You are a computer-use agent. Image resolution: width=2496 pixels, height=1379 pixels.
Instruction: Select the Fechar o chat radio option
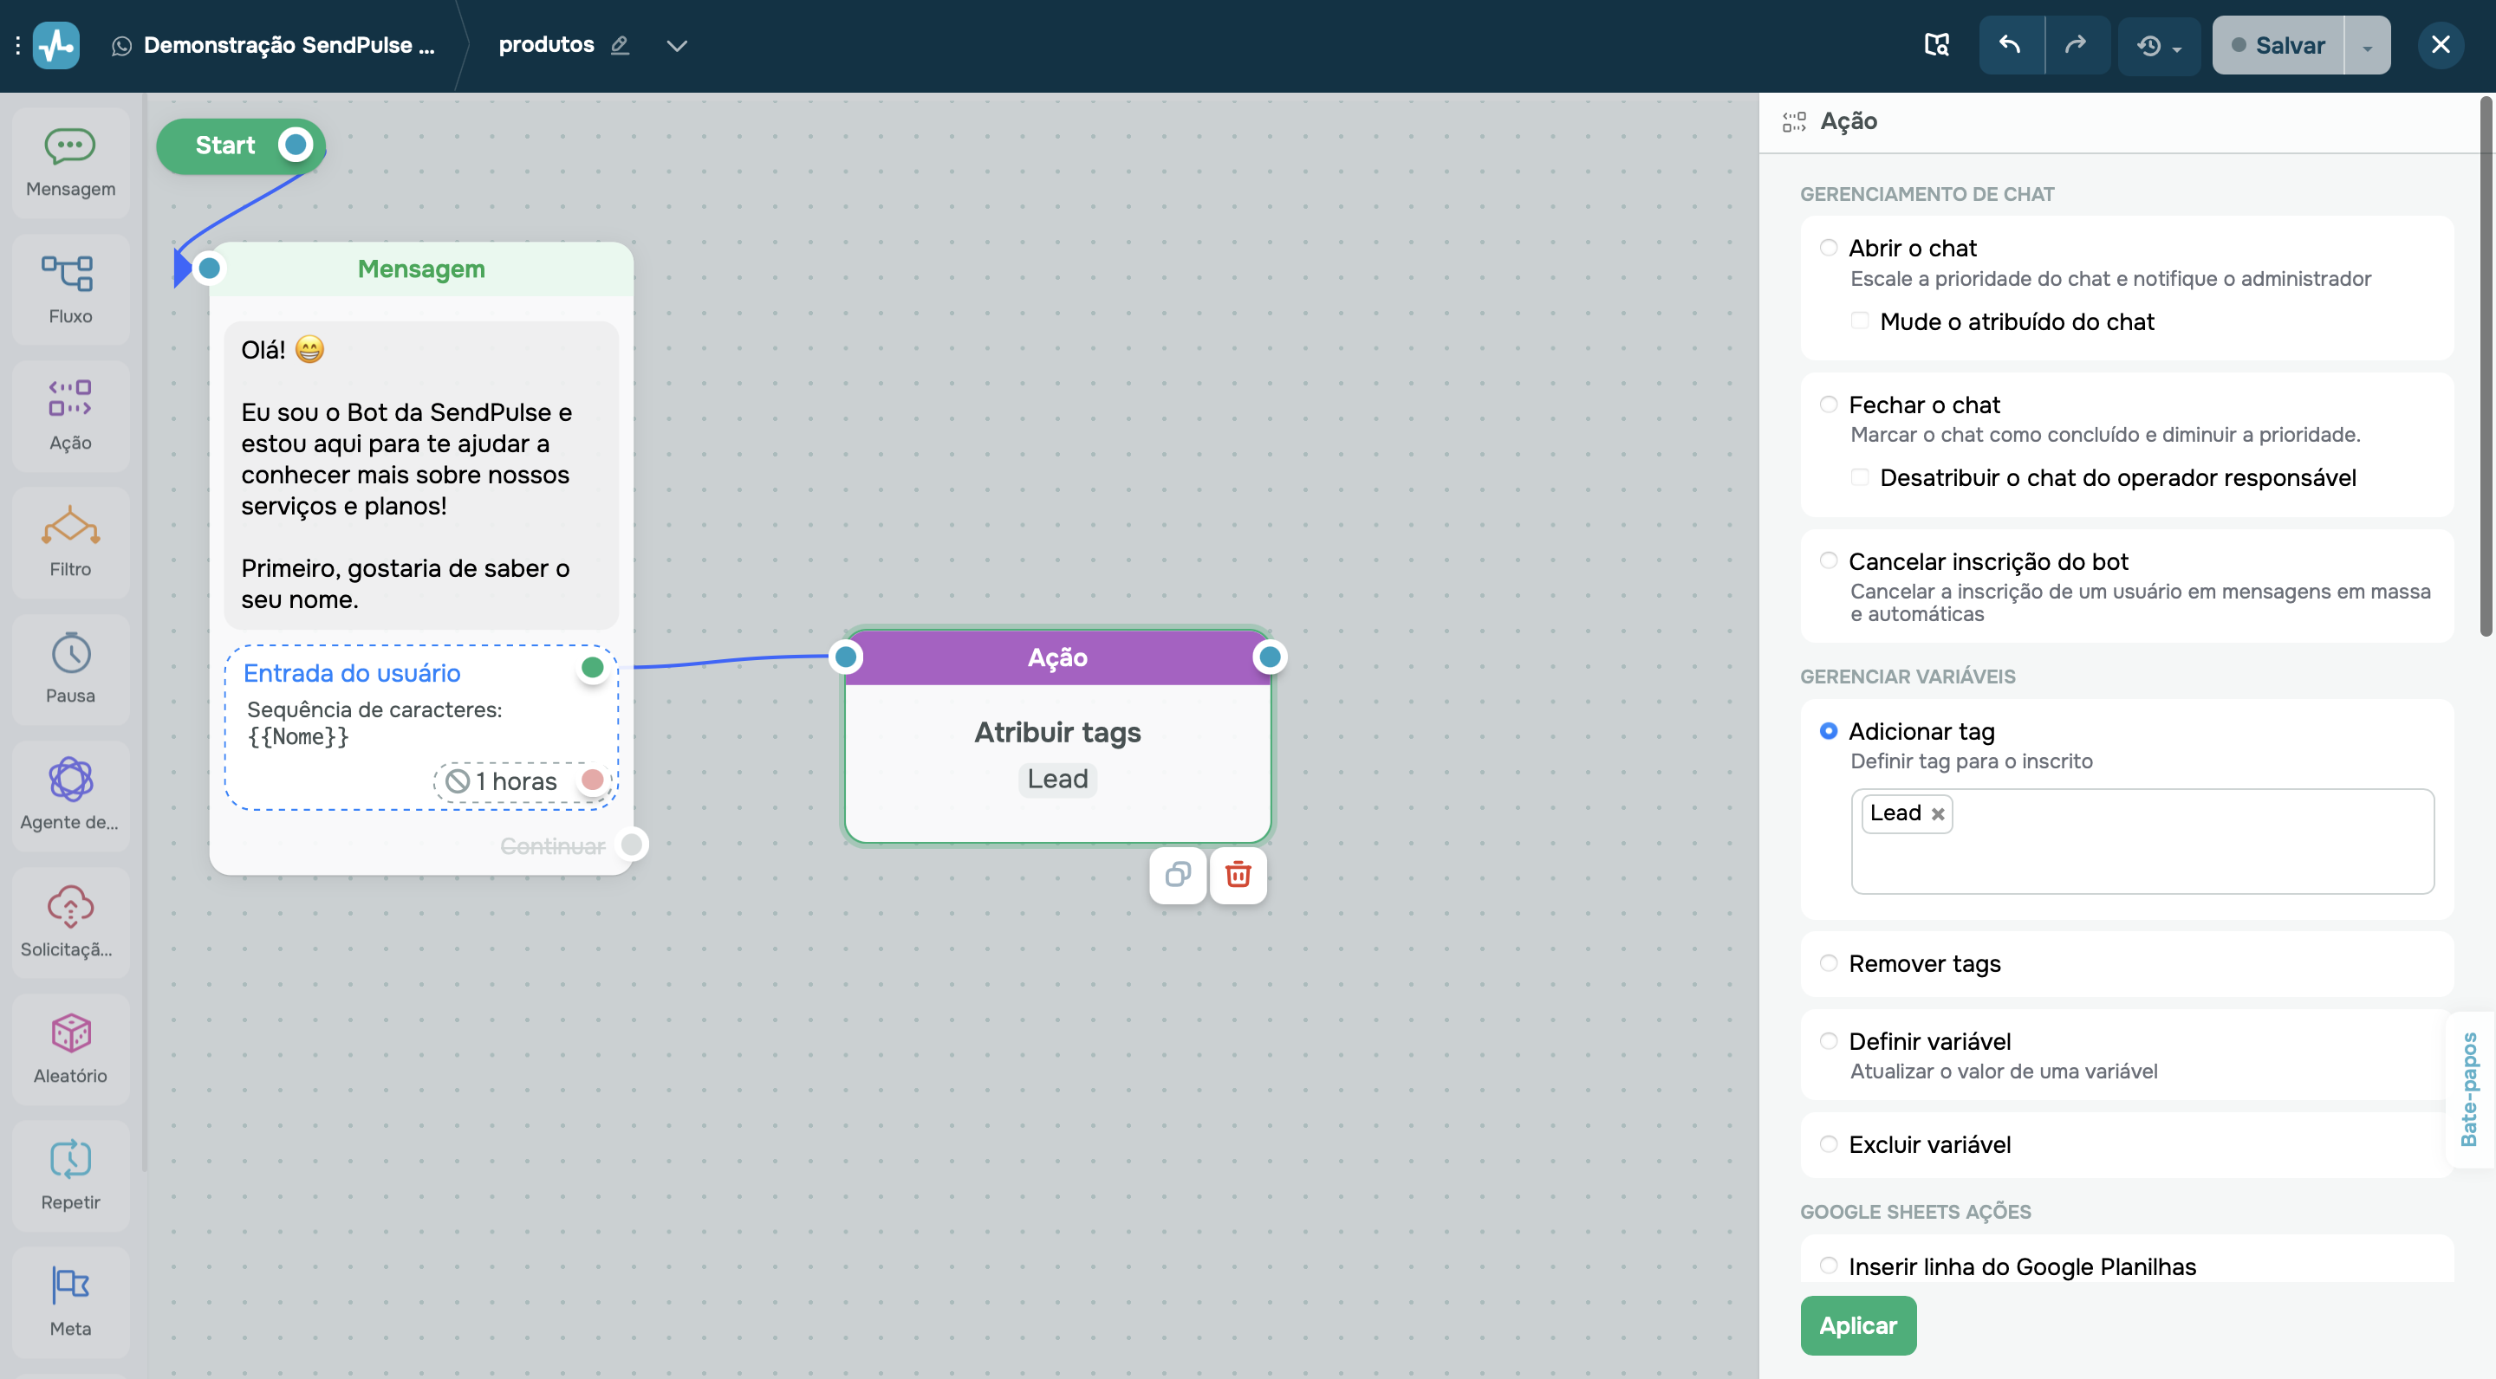click(1828, 405)
